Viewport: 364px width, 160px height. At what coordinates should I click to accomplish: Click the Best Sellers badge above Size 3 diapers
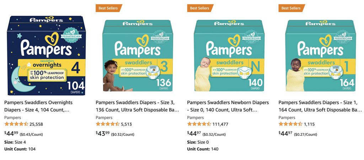pos(108,8)
